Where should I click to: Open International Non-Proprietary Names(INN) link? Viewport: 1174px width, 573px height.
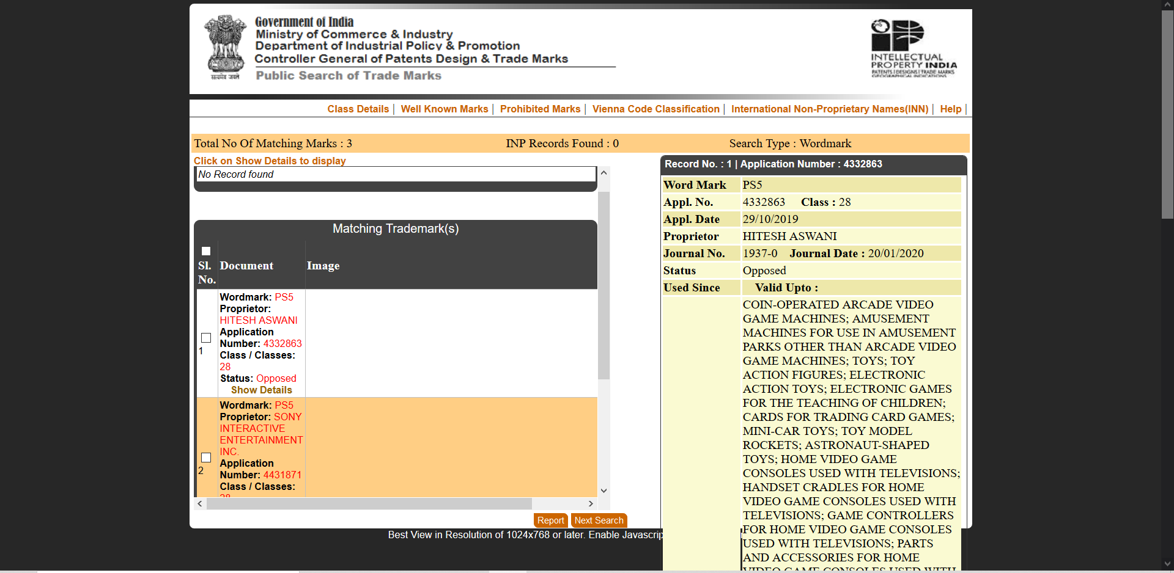[x=829, y=109]
